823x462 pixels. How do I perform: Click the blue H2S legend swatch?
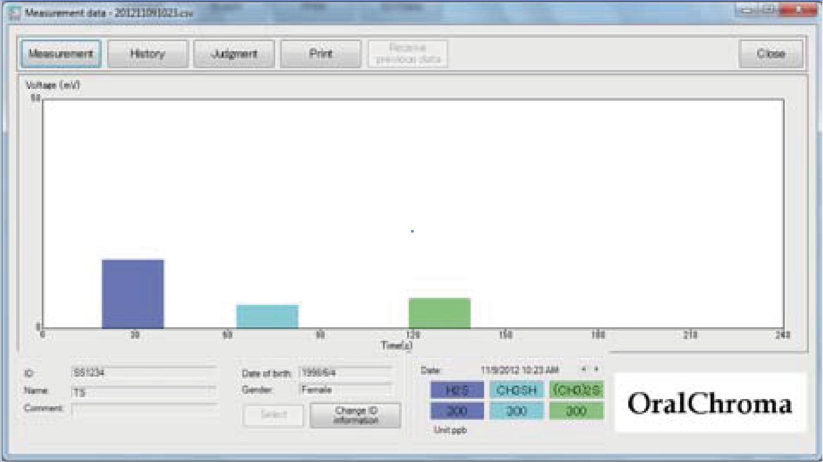click(x=457, y=390)
